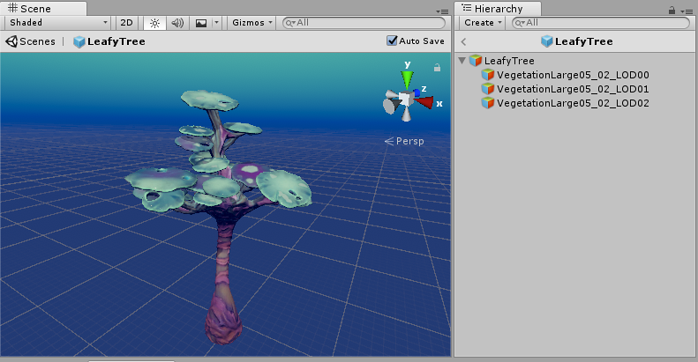Click the green Y axis gizmo cone
This screenshot has width=698, height=362.
point(407,80)
